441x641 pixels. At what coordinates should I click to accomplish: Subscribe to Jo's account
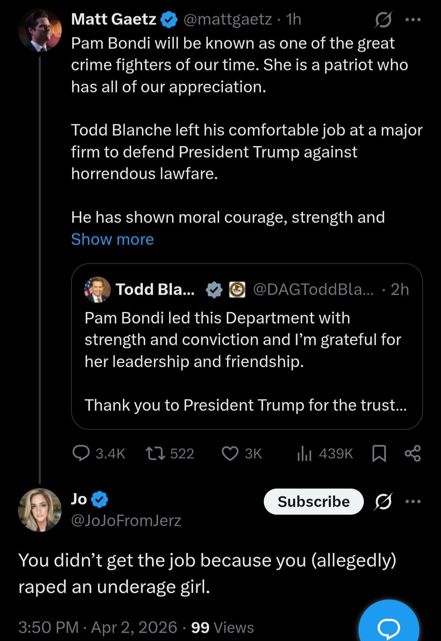[313, 502]
